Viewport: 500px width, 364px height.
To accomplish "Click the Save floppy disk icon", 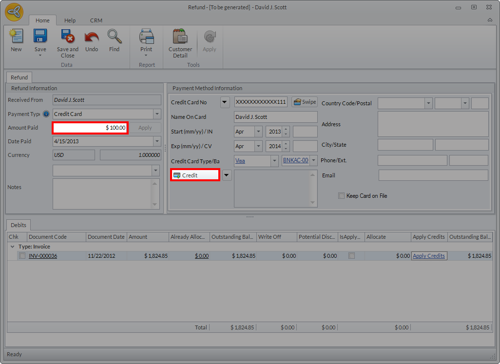I will point(40,37).
